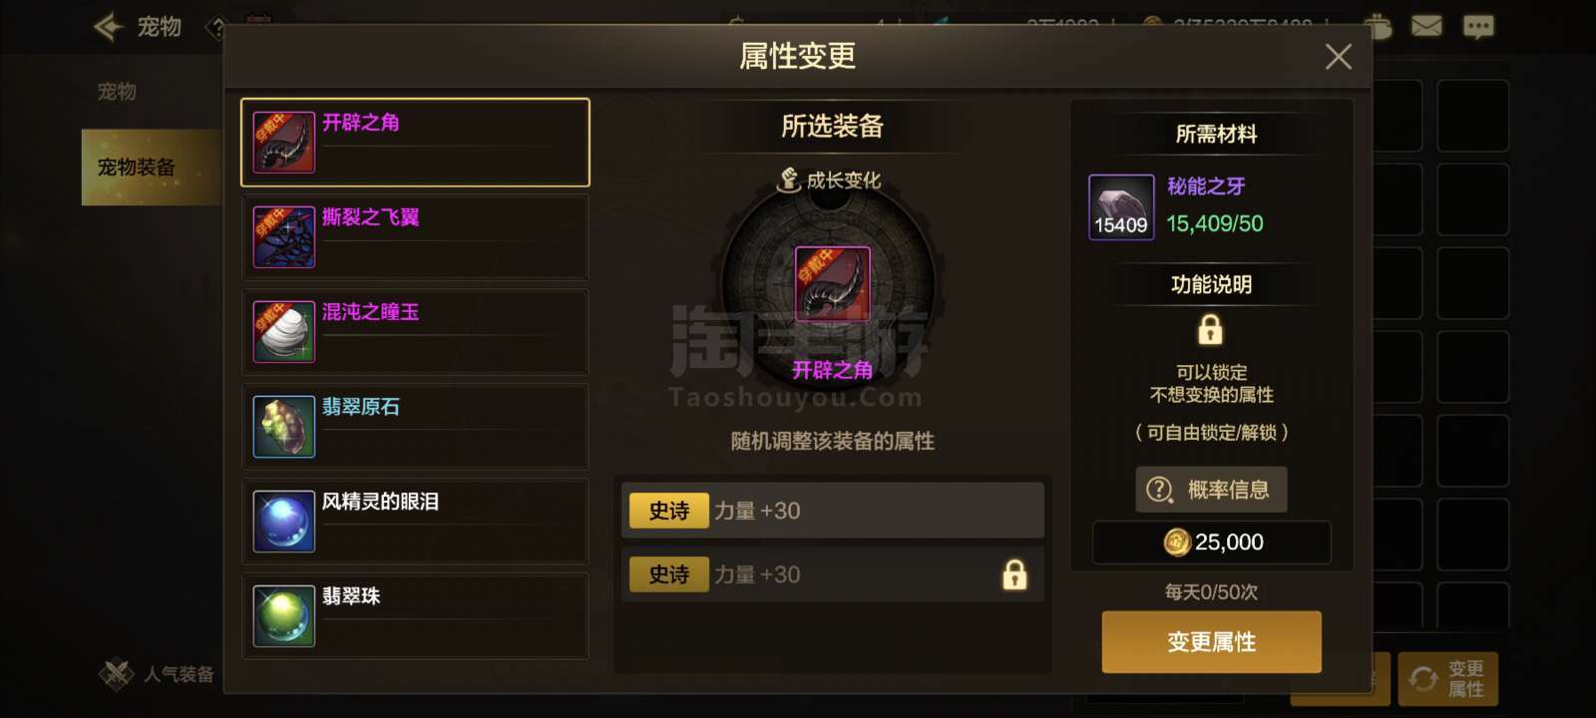1596x718 pixels.
Task: Switch to the 宠物 side tab
Action: (x=117, y=92)
